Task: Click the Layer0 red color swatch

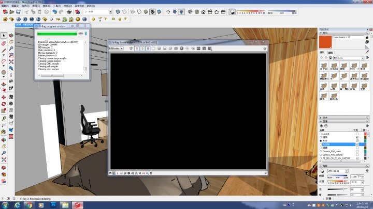Action: pos(365,134)
